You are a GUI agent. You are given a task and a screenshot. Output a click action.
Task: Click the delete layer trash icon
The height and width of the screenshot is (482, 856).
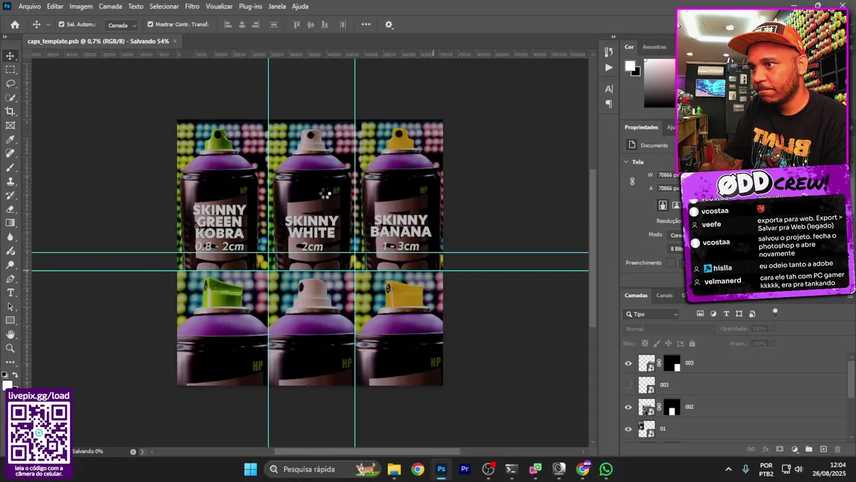coord(837,449)
